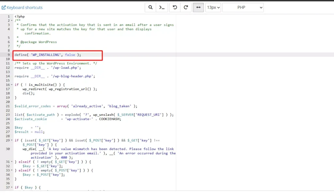
Task: Click the 'wp-activate-' string
Action: 79,119
